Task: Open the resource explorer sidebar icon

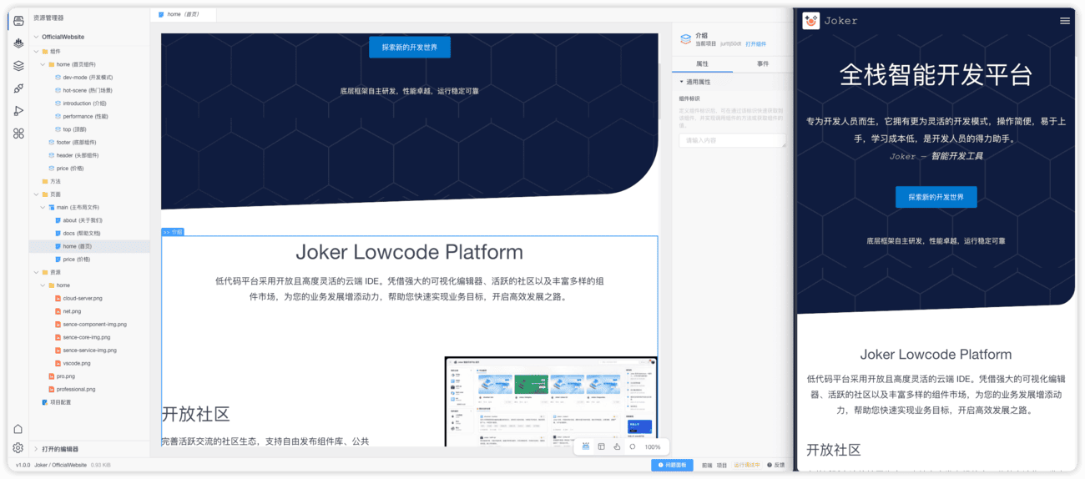Action: pyautogui.click(x=18, y=21)
